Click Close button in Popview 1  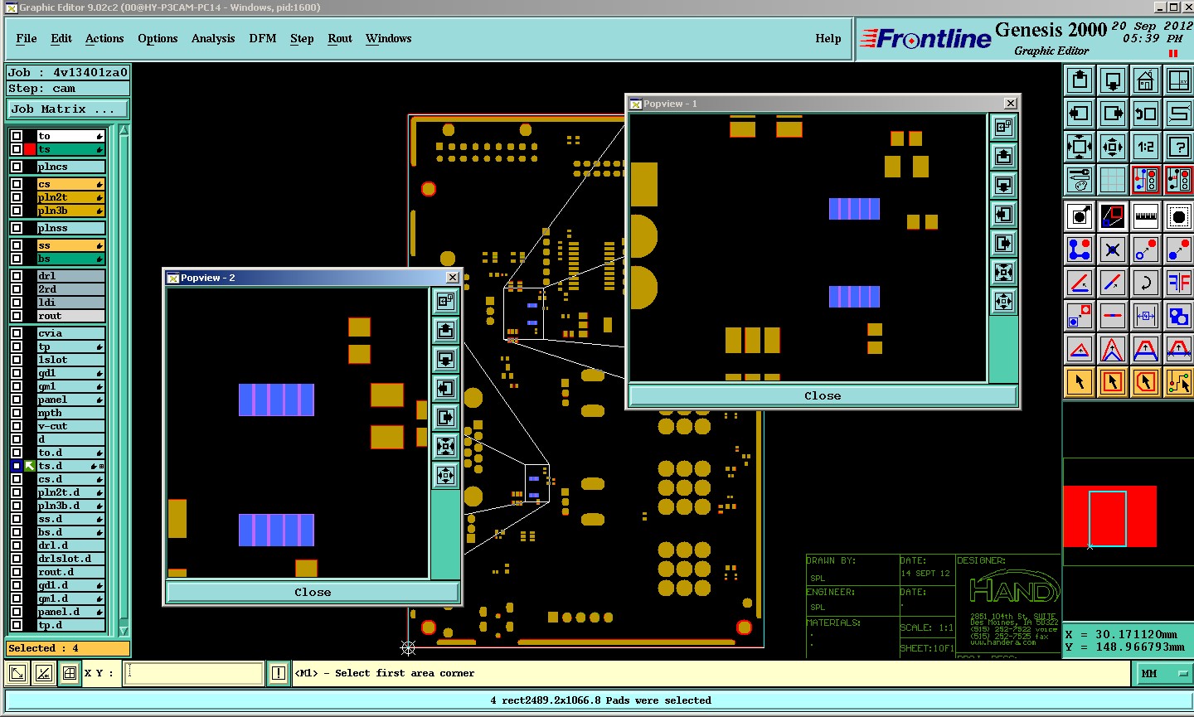click(823, 395)
